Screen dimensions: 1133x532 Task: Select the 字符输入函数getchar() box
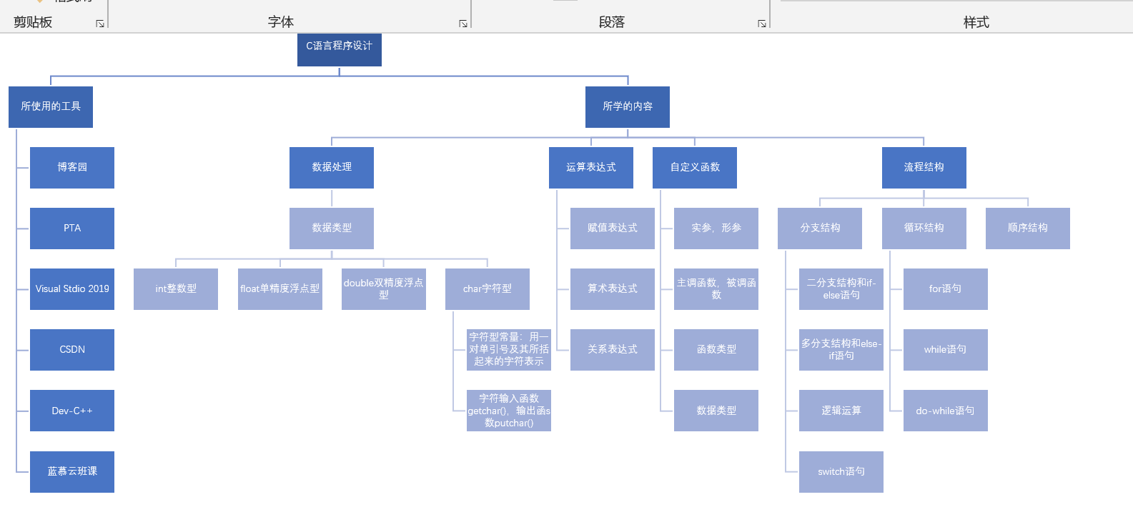click(509, 411)
